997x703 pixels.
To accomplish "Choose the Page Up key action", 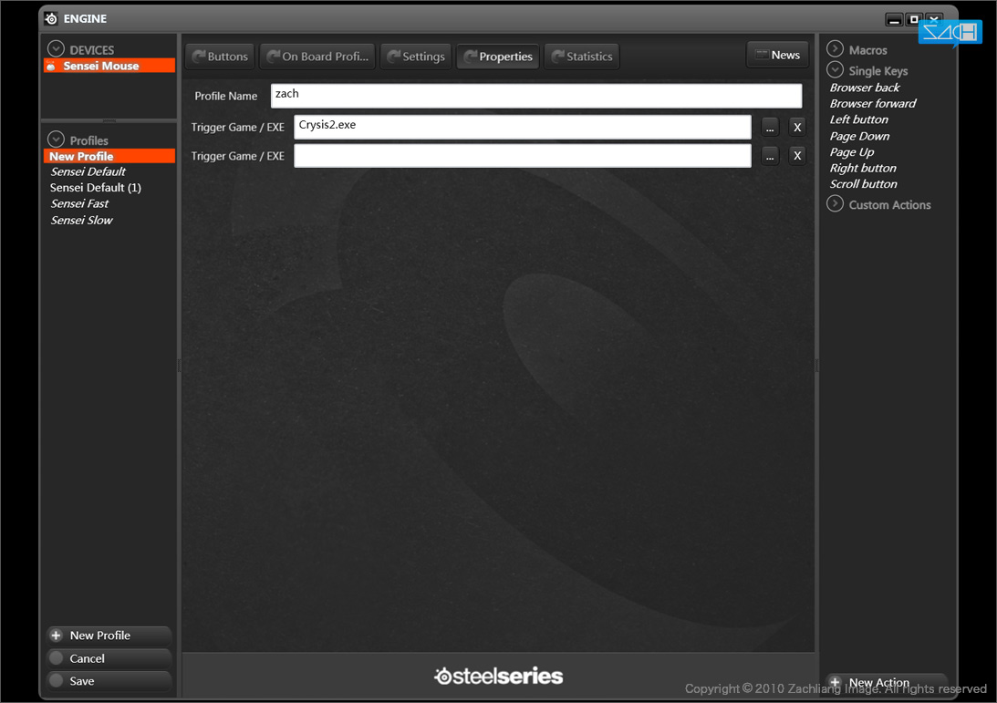I will (851, 152).
